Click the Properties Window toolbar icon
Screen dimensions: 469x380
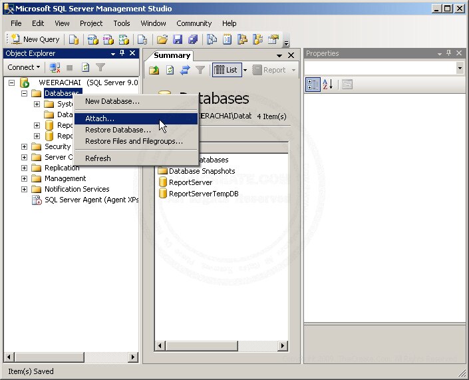point(273,39)
